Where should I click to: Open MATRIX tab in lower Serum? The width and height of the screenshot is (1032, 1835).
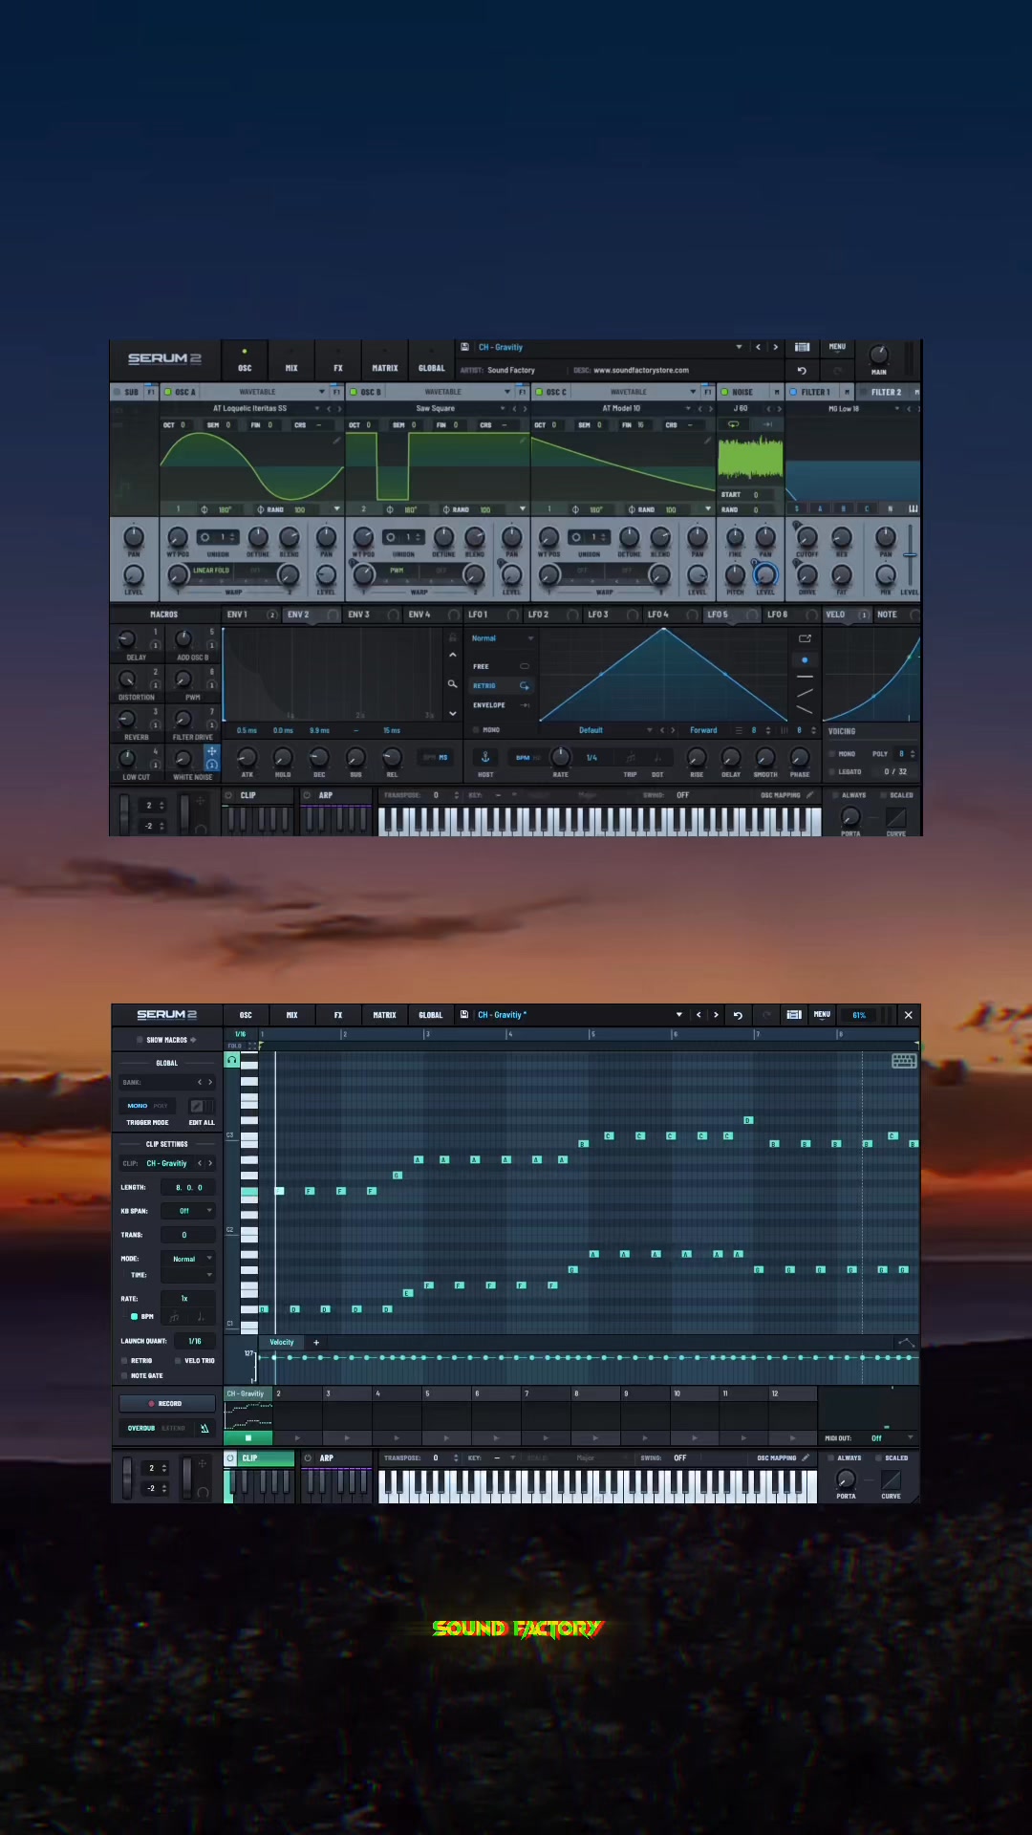(384, 1015)
